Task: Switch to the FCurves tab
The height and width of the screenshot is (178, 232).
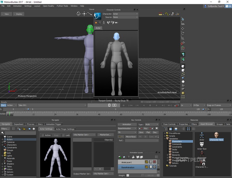Action: (x=31, y=124)
